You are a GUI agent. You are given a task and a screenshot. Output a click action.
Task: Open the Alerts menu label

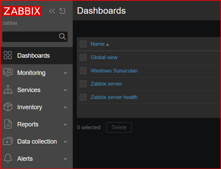(25, 159)
